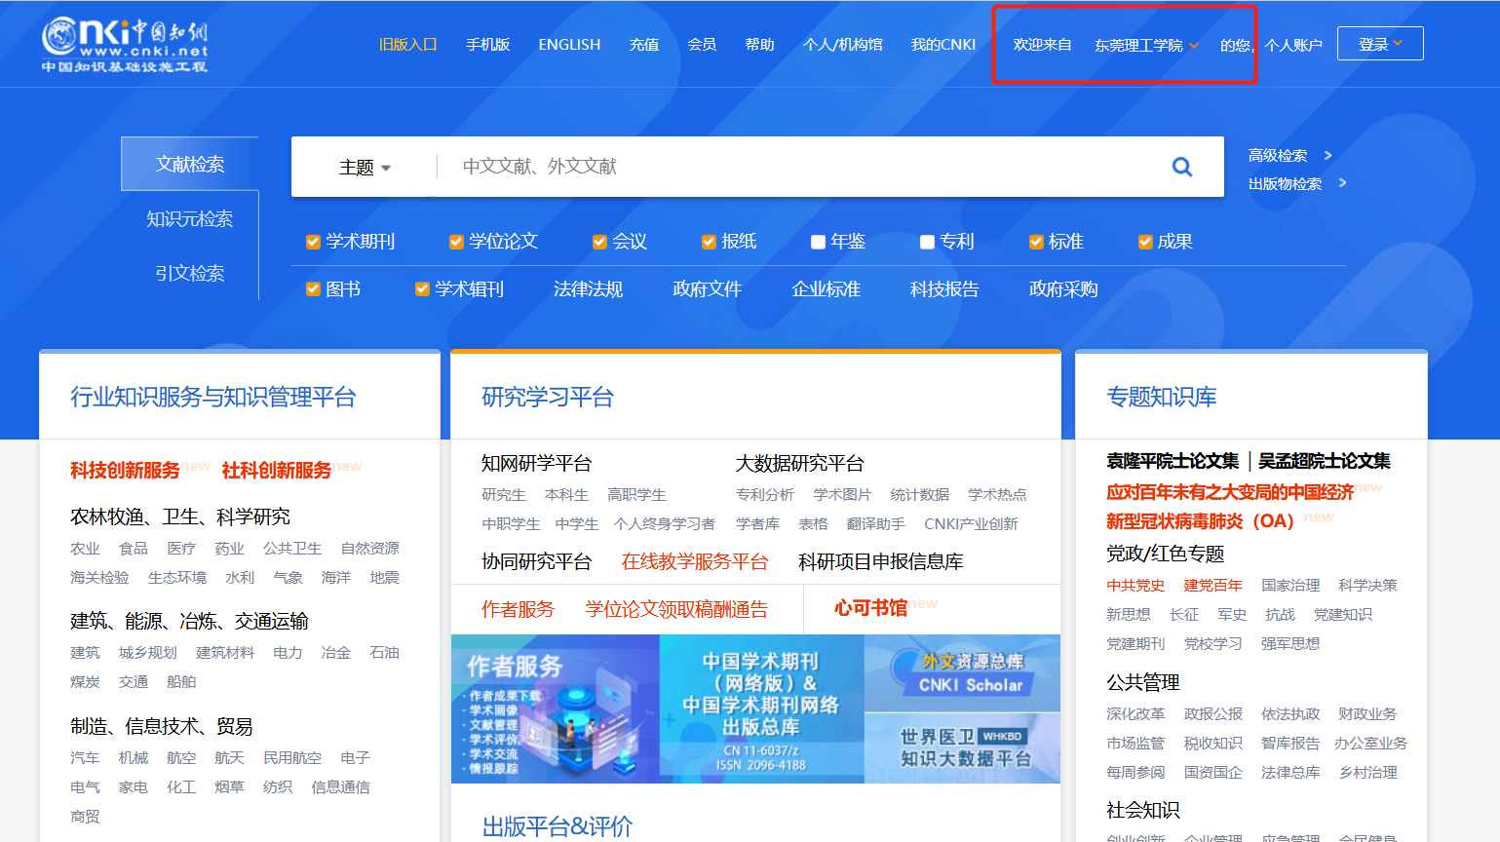Open the 政府采购 database link
This screenshot has width=1500, height=842.
(x=1063, y=289)
